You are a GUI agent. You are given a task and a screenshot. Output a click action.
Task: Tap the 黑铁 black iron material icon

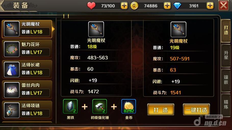70,106
